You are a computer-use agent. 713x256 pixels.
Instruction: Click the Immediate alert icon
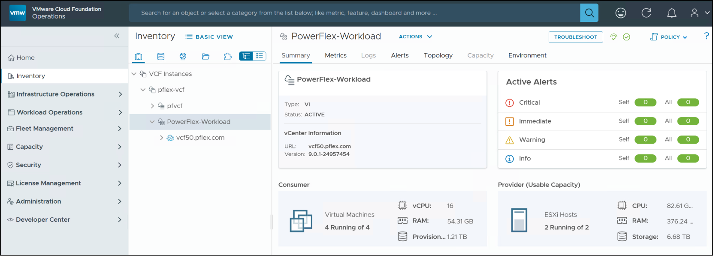click(x=510, y=121)
